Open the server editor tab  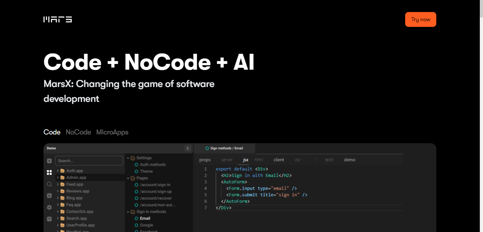coord(227,160)
